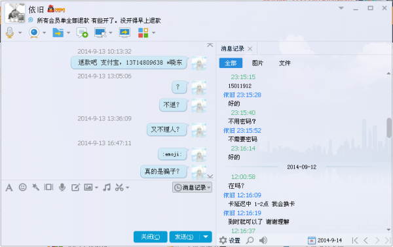
Task: Switch to the 文件 filter tab
Action: 284,63
